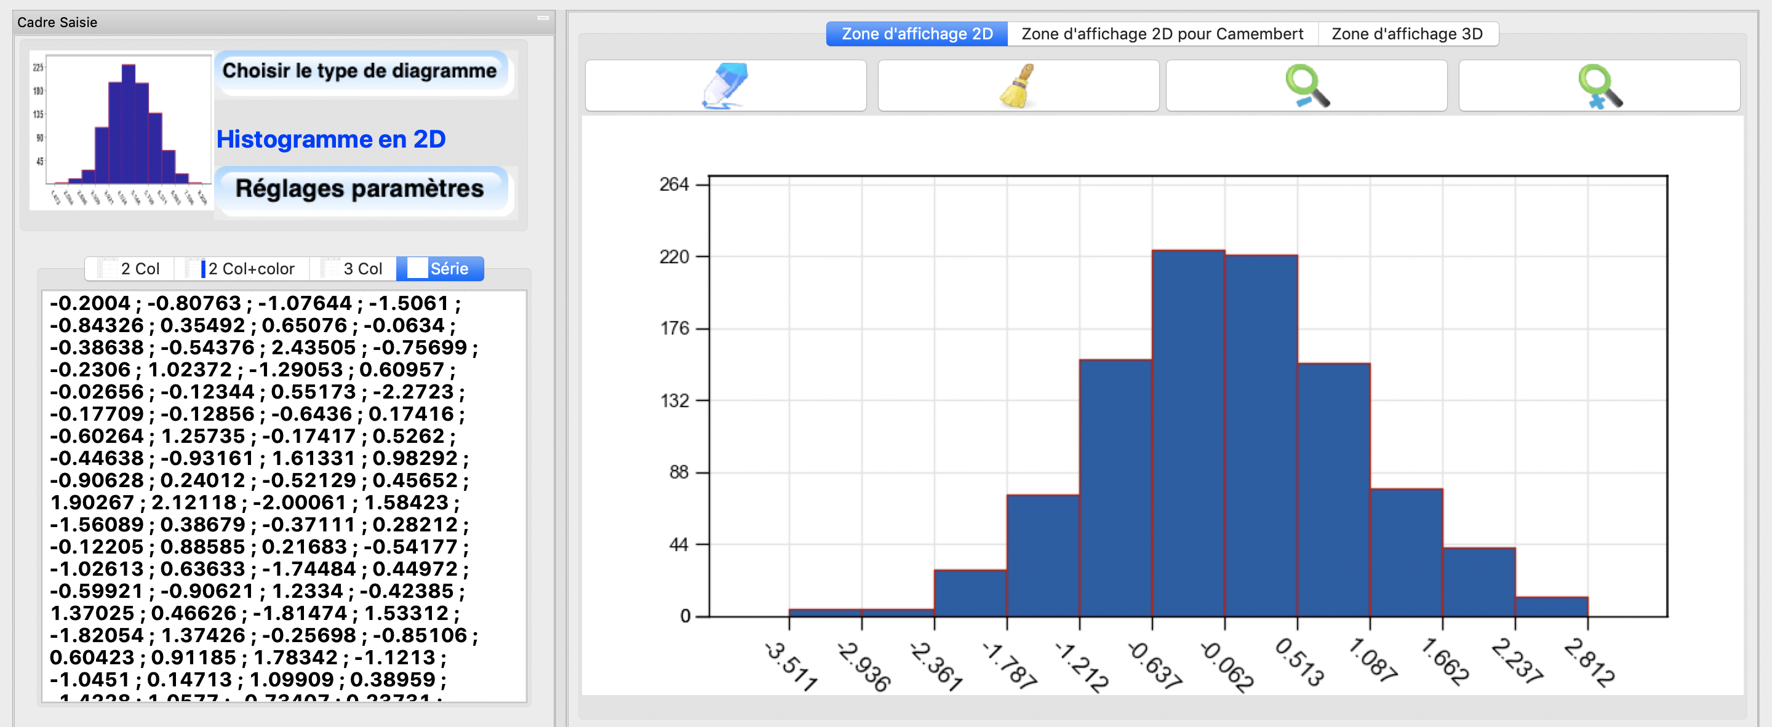This screenshot has height=727, width=1772.
Task: Collapse the Cadre Saisie panel handle
Action: pos(543,18)
